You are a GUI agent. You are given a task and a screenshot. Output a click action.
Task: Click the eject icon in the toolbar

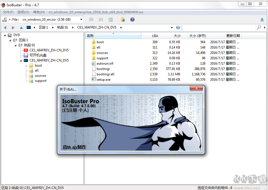[x=262, y=20]
